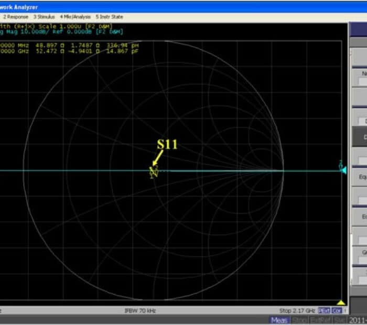The height and width of the screenshot is (325, 367).
Task: Click the PExt status indicator
Action: pyautogui.click(x=324, y=311)
